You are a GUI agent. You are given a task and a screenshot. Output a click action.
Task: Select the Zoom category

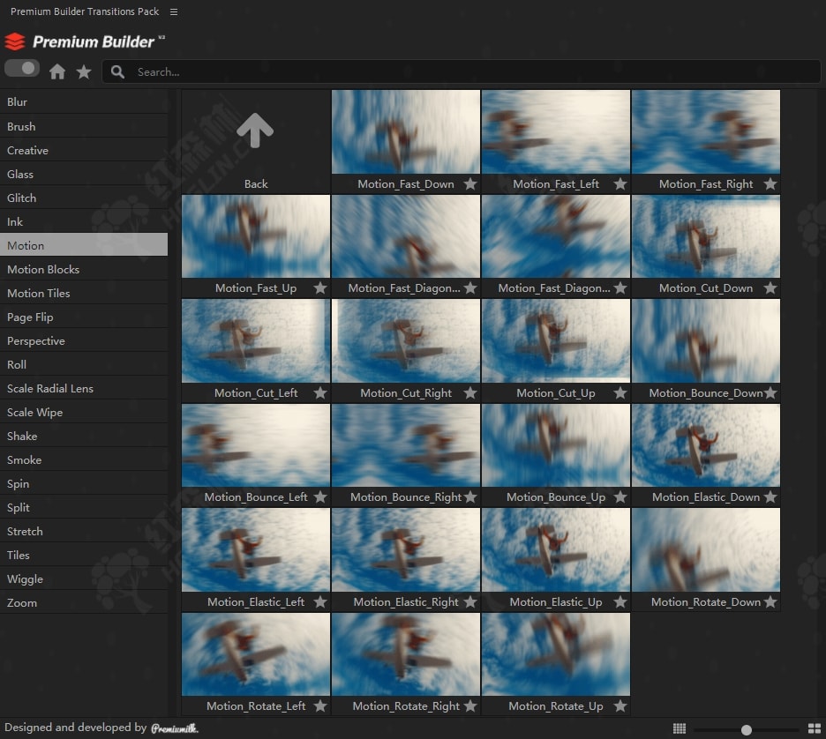[84, 602]
